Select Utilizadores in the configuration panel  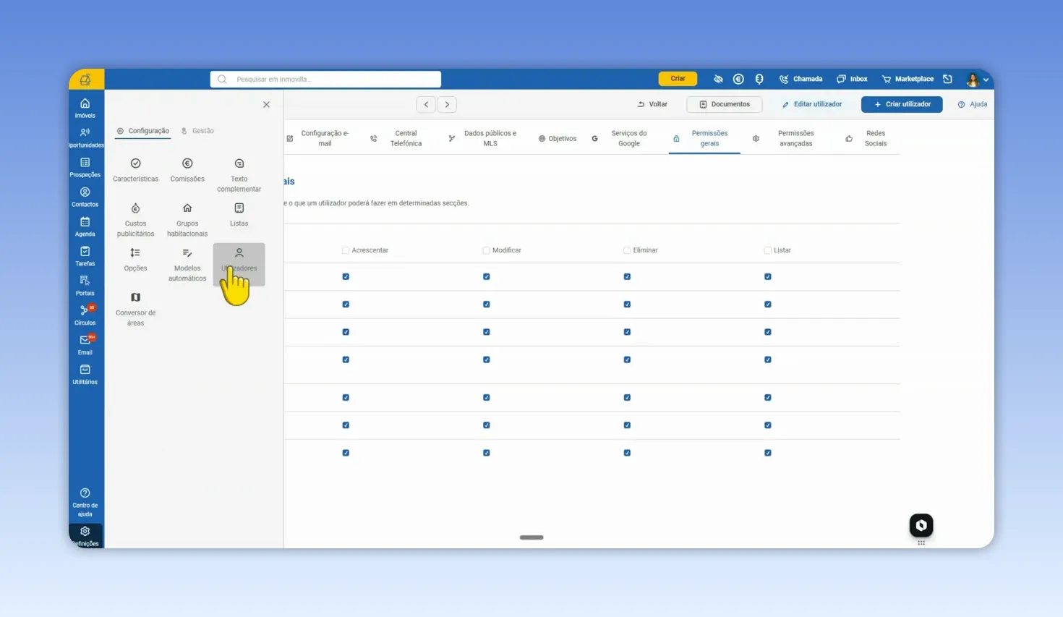click(239, 265)
